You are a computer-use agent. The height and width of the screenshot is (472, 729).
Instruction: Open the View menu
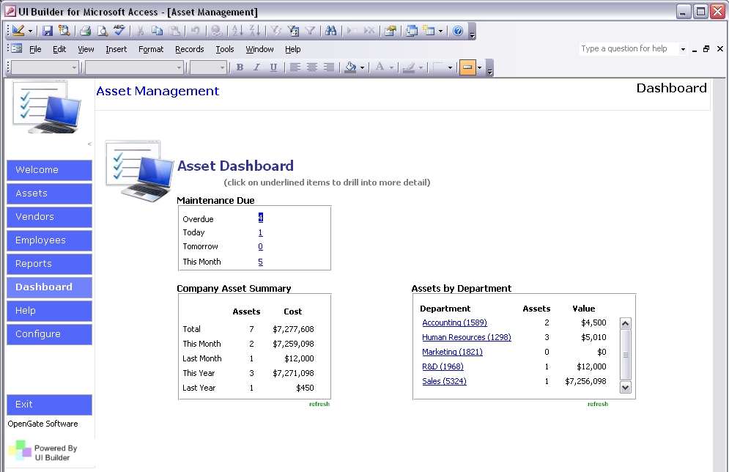point(86,49)
